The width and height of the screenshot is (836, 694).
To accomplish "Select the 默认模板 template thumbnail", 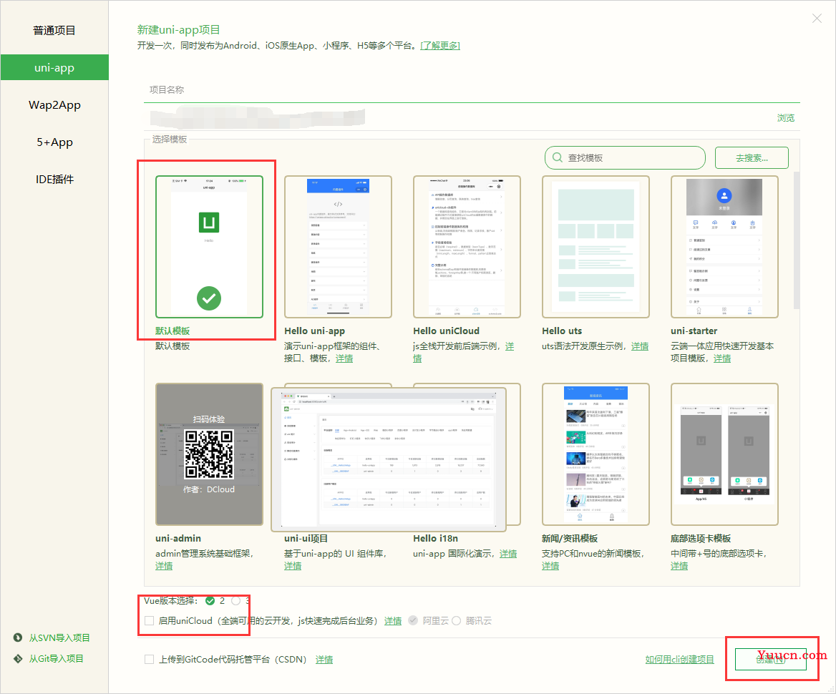I will pos(209,246).
